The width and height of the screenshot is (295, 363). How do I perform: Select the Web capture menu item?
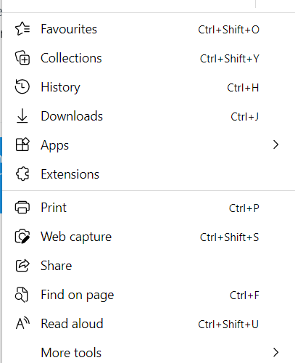149,237
